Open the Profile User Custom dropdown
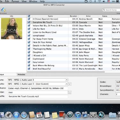Image resolution: width=120 pixels, height=120 pixels. click(67, 84)
